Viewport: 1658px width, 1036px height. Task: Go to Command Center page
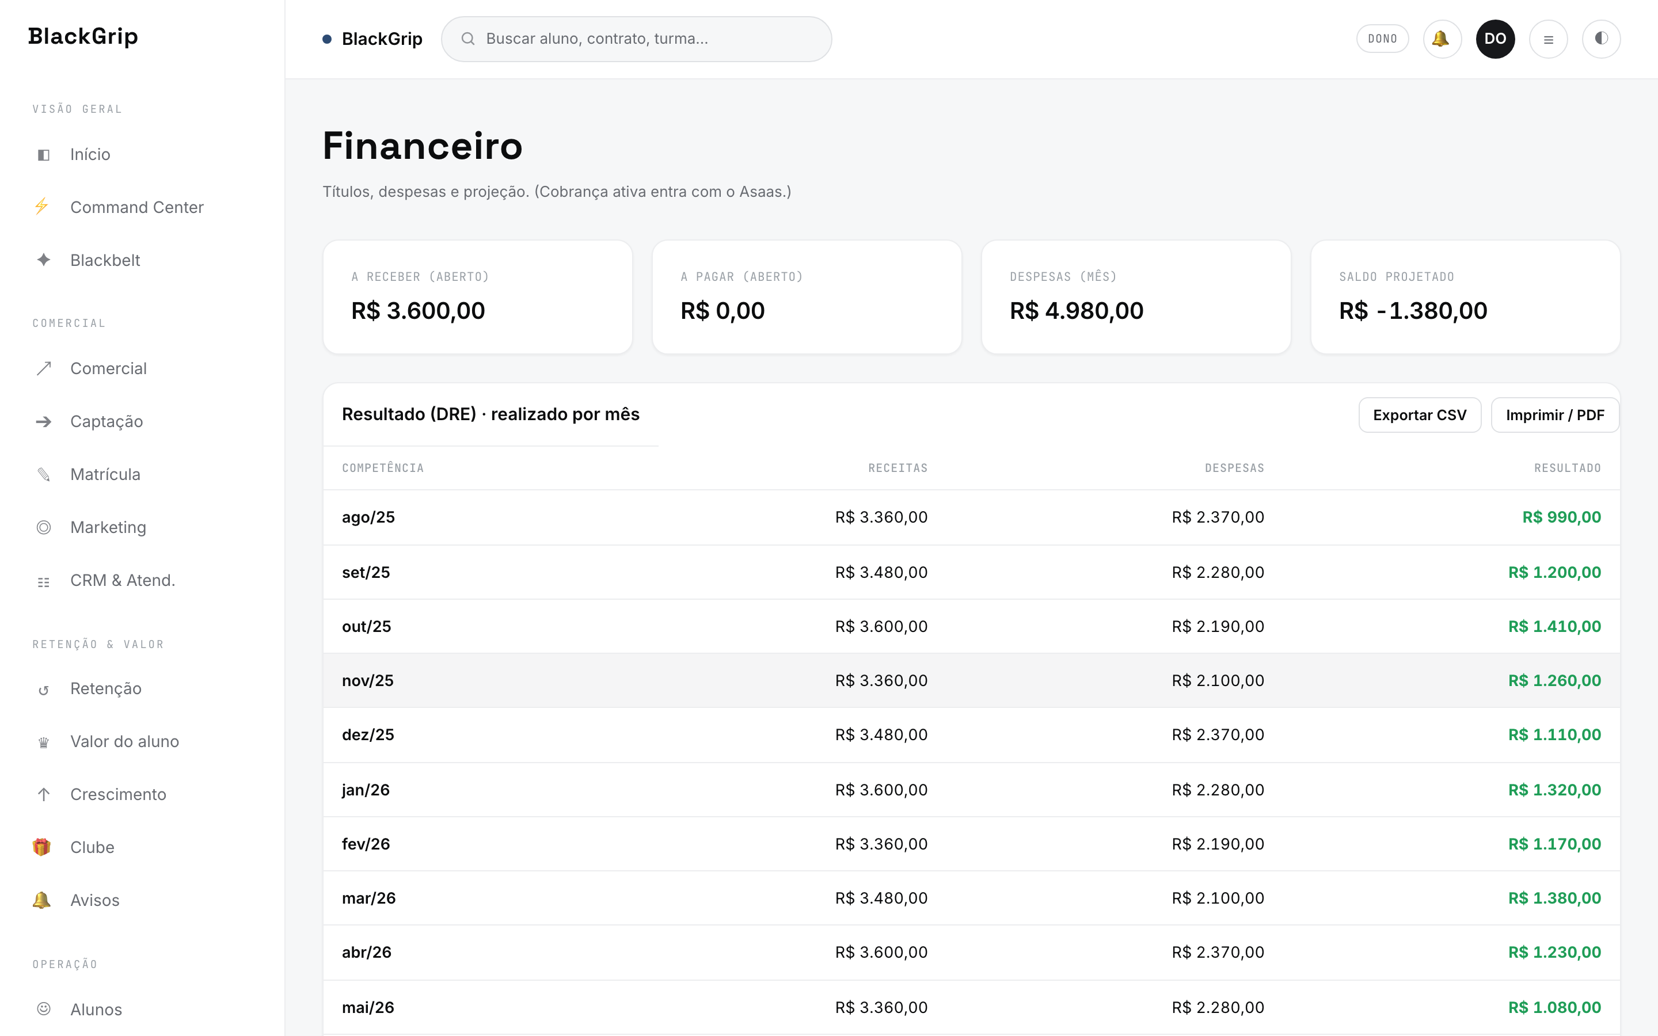point(143,207)
